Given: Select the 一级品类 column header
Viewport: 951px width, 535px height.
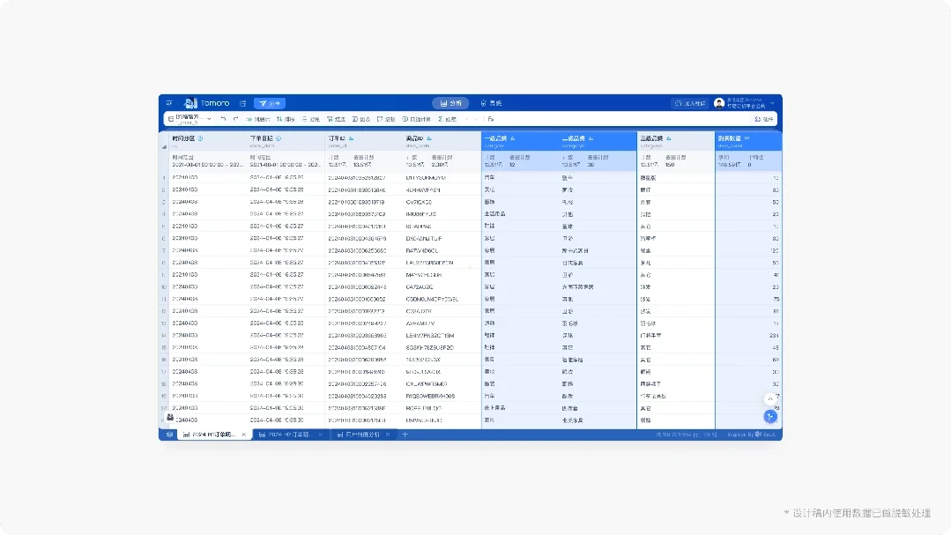Looking at the screenshot, I should coord(520,141).
